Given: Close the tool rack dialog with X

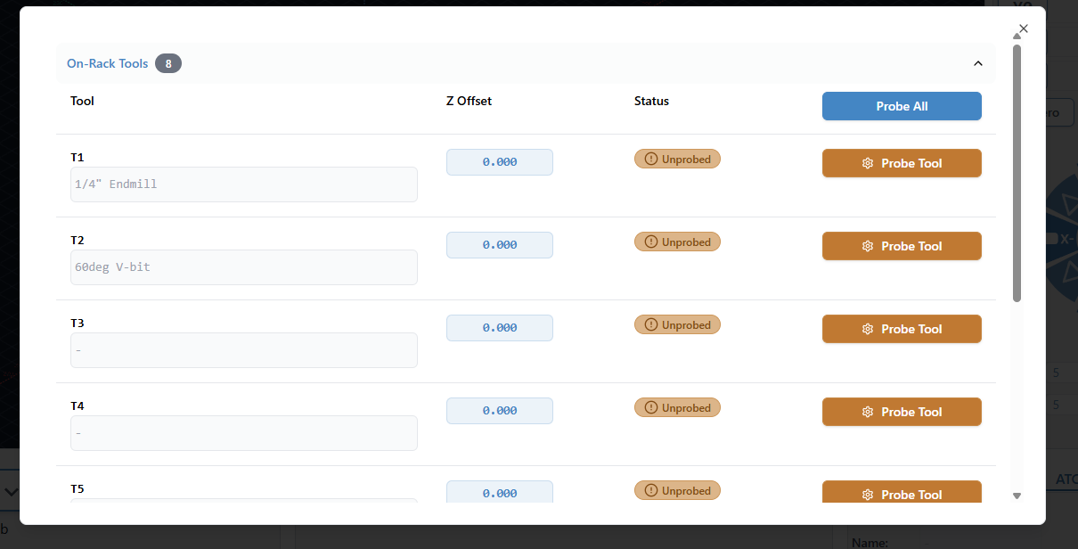Looking at the screenshot, I should (1024, 29).
